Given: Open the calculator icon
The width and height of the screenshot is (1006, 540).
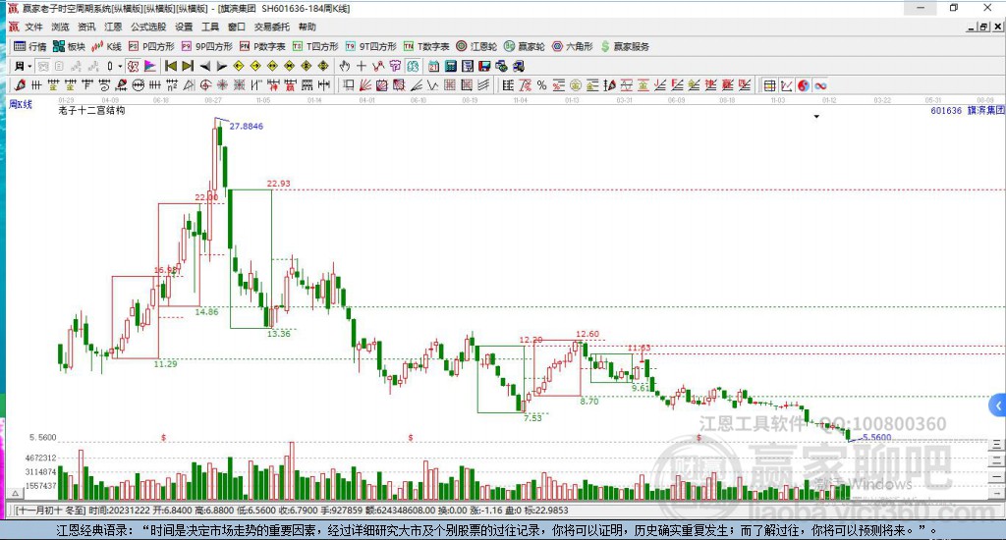Looking at the screenshot, I should (450, 66).
